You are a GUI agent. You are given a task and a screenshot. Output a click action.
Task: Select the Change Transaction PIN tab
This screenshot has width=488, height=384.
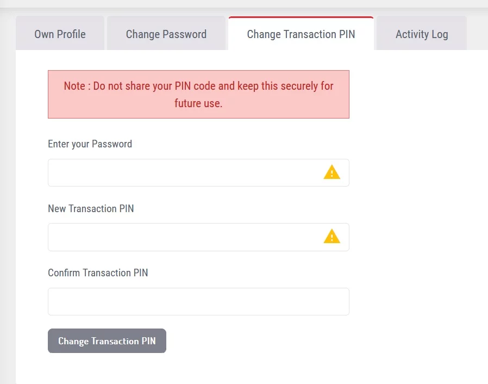click(x=301, y=34)
